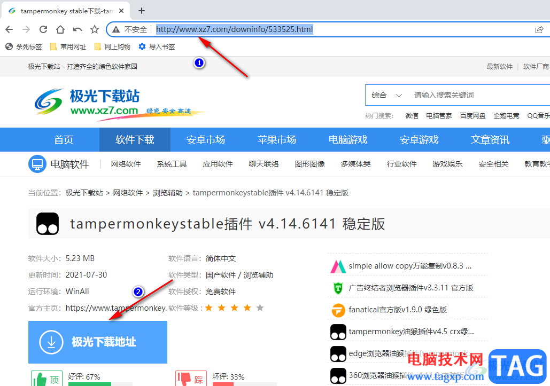Screen dimensions: 550x386
Task: Click the undo closed tab icon
Action: click(x=78, y=29)
